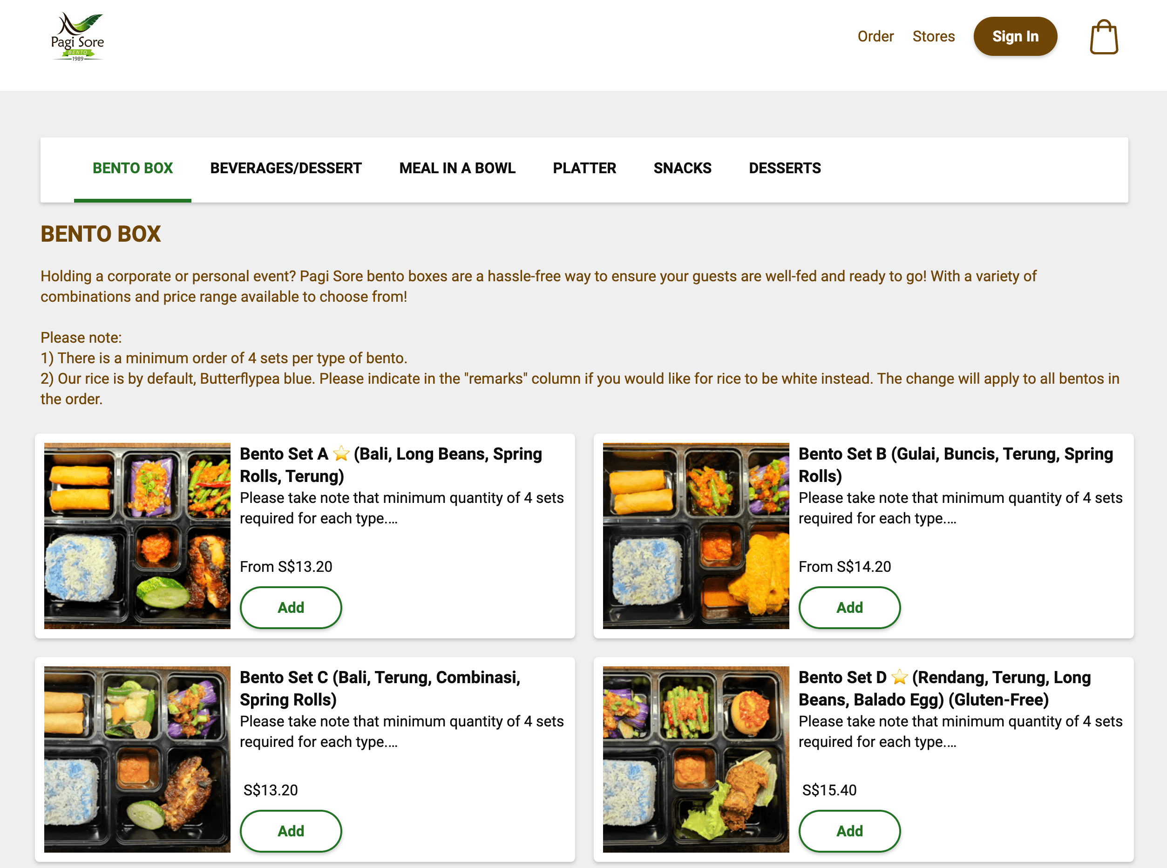Click the Bento Set D title text
Image resolution: width=1167 pixels, height=868 pixels.
pyautogui.click(x=944, y=688)
